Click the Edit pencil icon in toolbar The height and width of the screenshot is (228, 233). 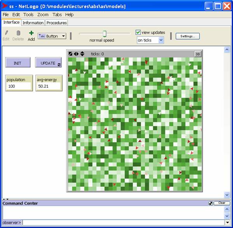pyautogui.click(x=6, y=33)
